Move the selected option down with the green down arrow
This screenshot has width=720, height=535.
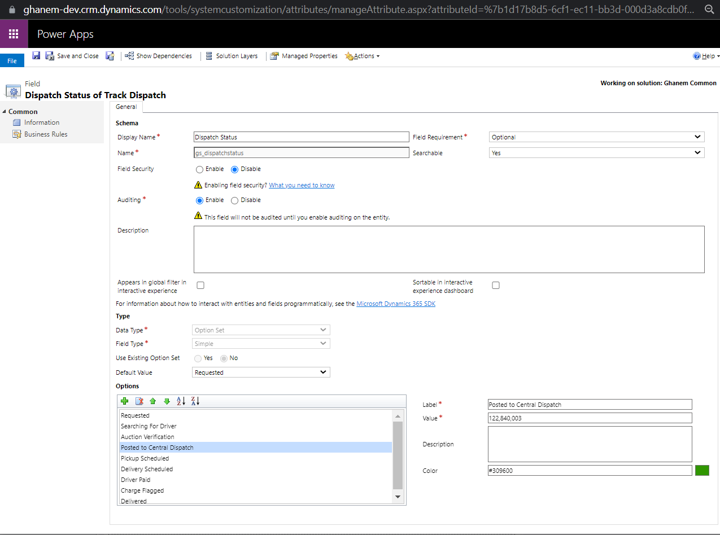pyautogui.click(x=166, y=401)
